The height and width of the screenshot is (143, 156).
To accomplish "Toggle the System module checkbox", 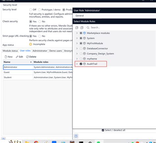I will click(81, 38).
